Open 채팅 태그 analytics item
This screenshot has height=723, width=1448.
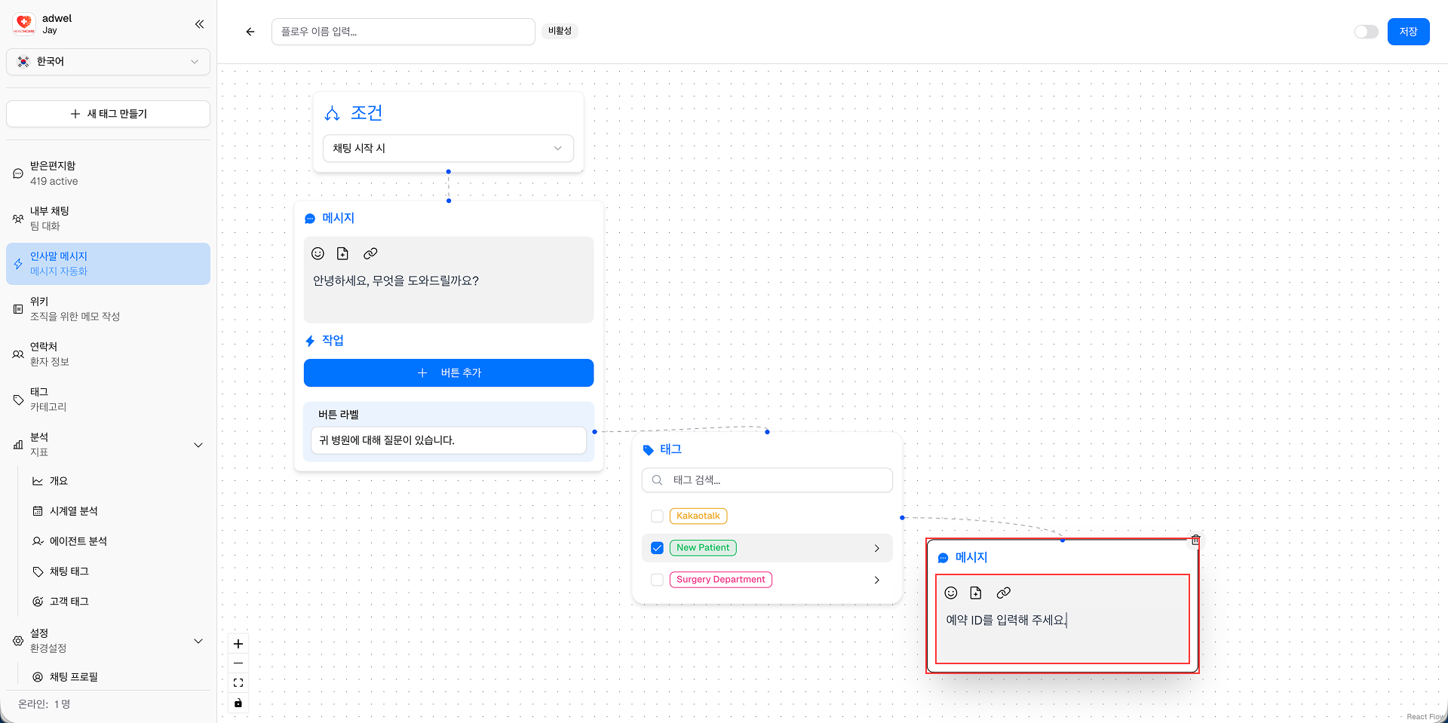69,571
